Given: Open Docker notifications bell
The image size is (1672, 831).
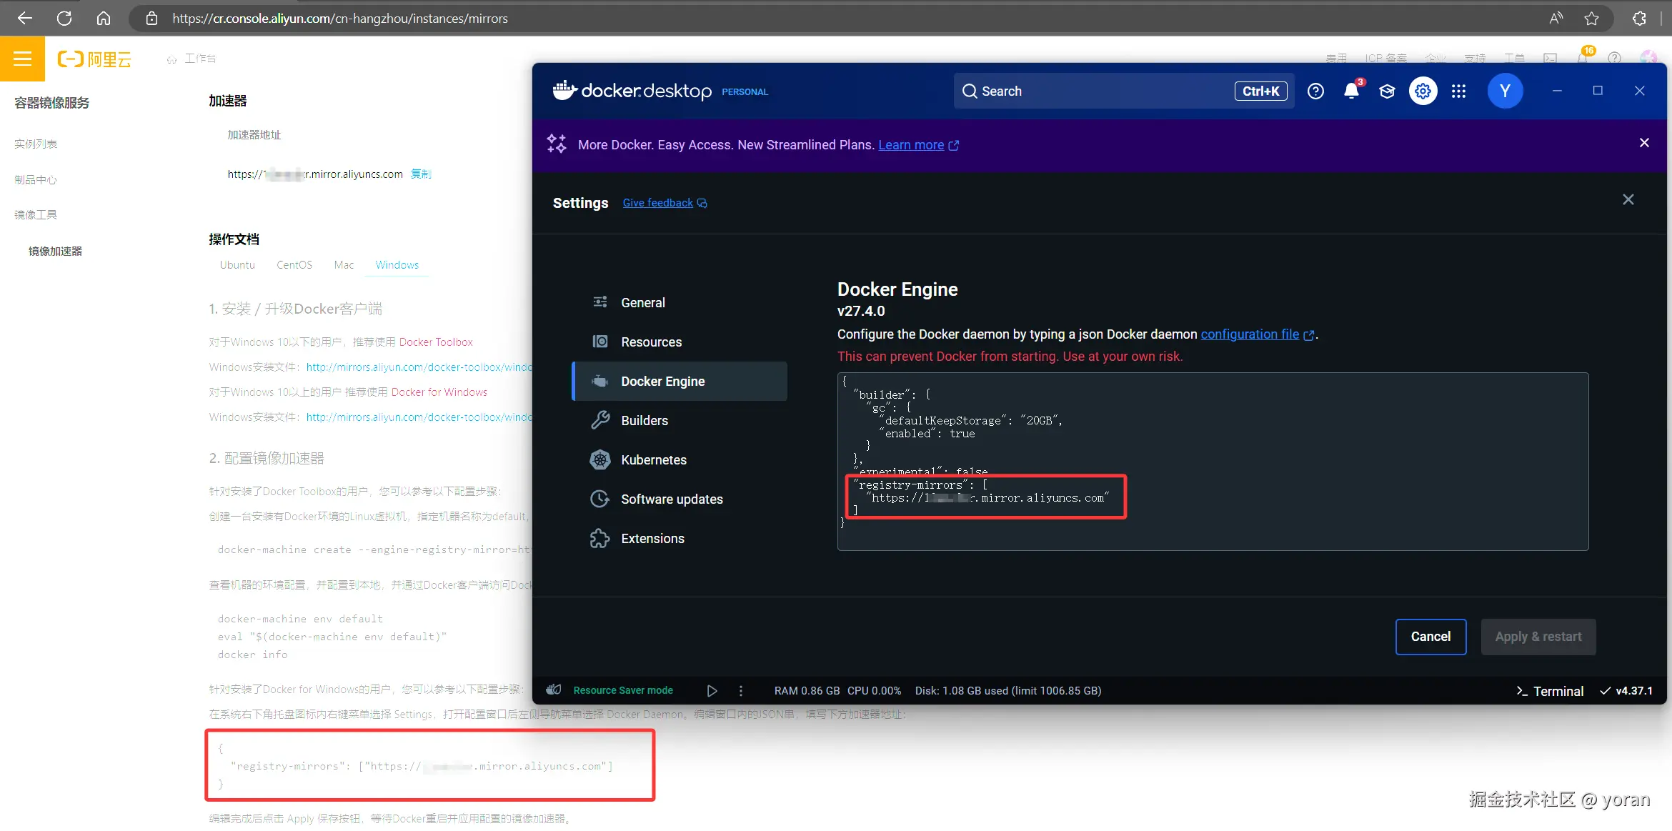Looking at the screenshot, I should 1351,91.
